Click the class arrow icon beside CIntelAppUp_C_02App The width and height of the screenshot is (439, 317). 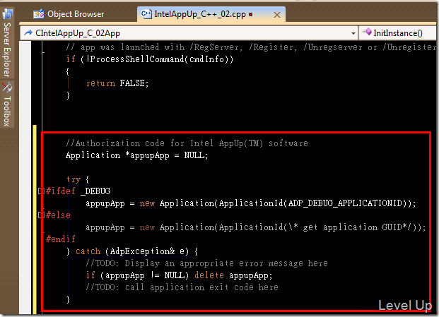28,33
